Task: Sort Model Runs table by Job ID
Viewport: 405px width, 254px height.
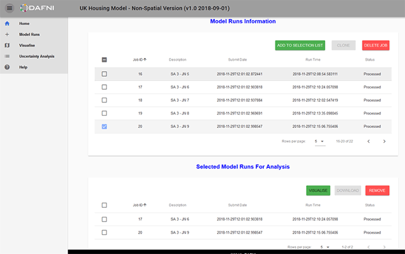Action: click(x=140, y=60)
